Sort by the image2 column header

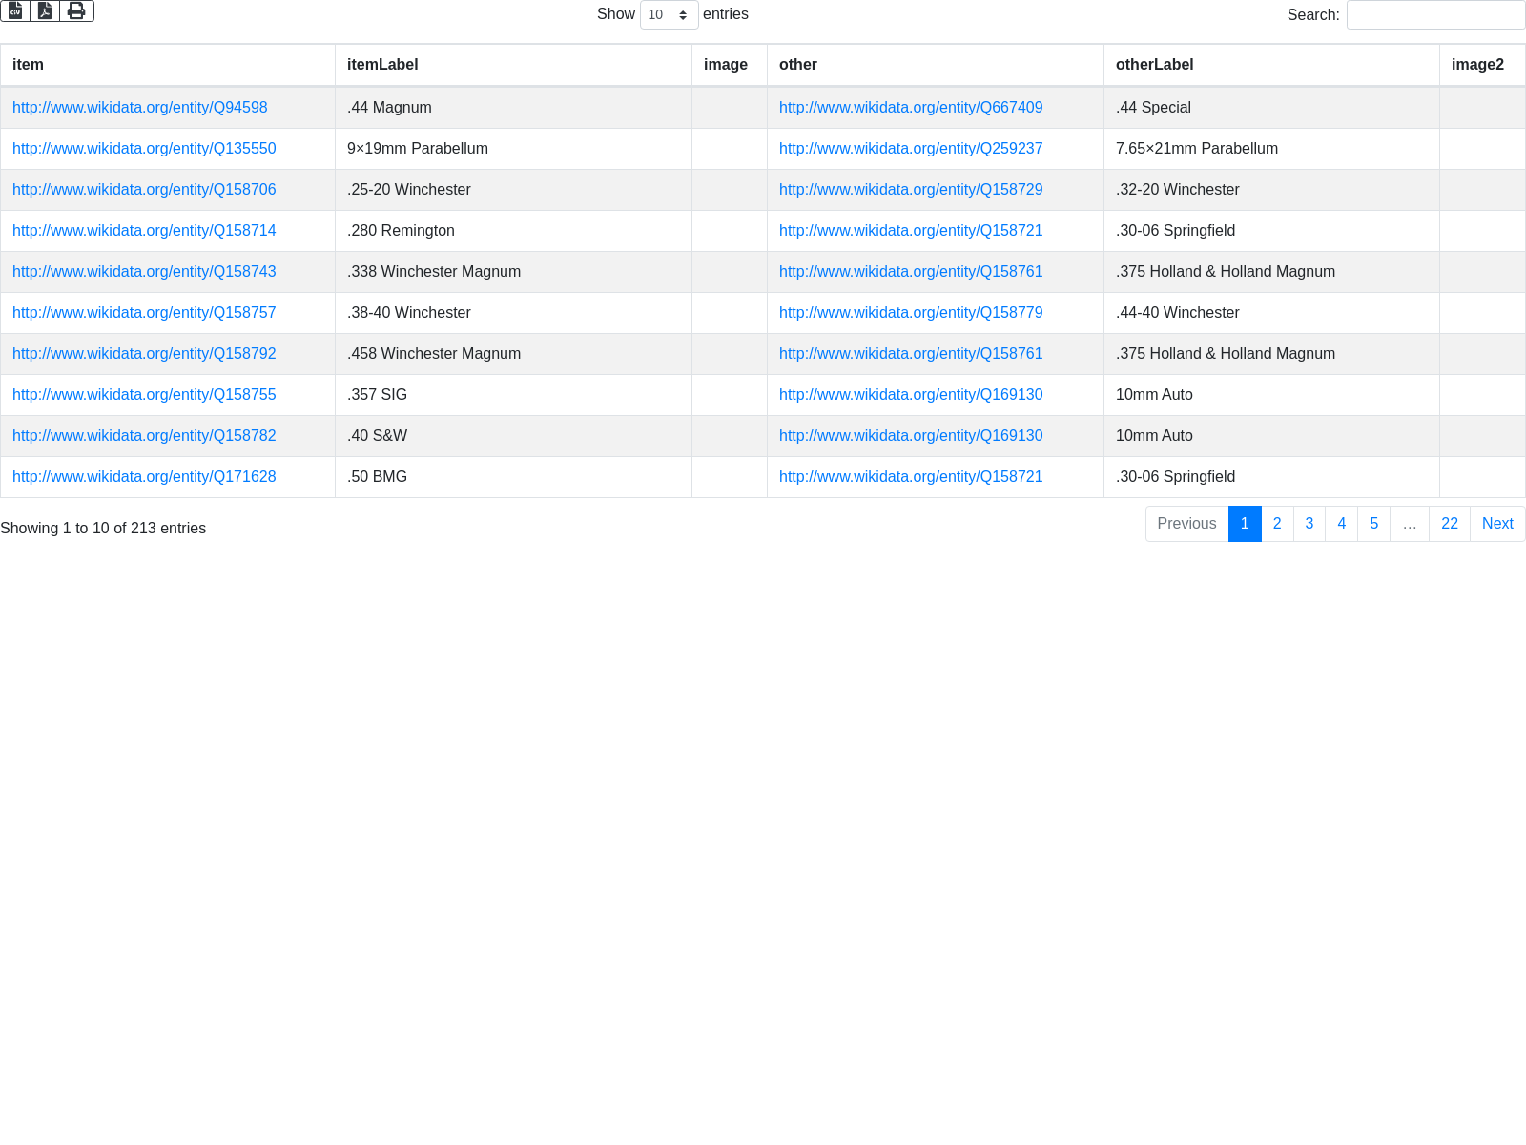1482,65
